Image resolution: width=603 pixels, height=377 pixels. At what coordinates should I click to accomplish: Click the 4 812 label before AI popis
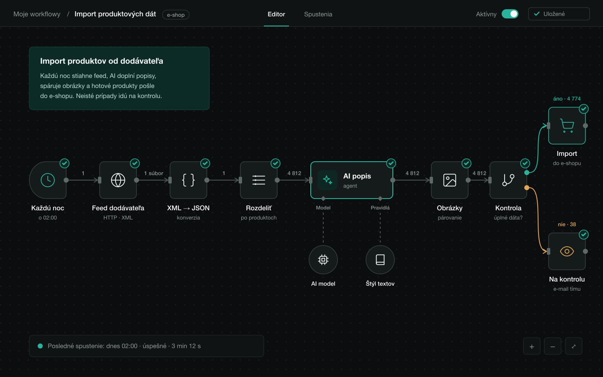(x=294, y=173)
